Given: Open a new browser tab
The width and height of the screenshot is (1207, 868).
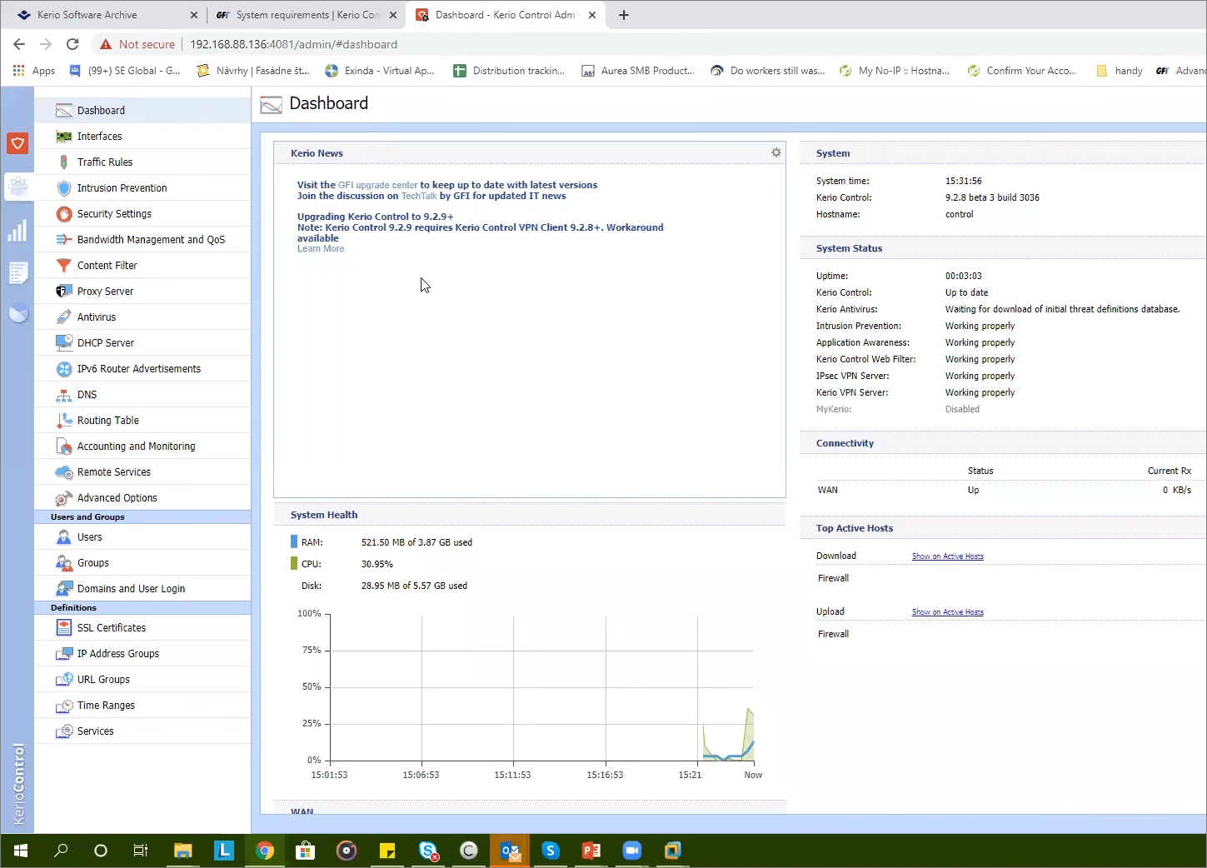Looking at the screenshot, I should [624, 15].
